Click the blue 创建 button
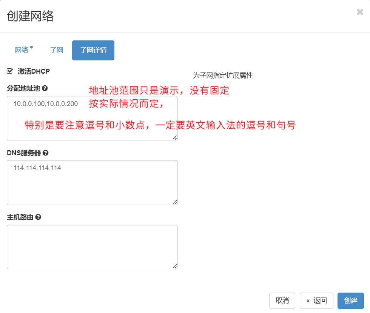This screenshot has width=370, height=313. coord(350,301)
